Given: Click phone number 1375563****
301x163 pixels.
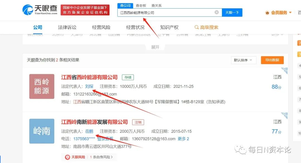Looking at the screenshot, I should (x=84, y=139).
